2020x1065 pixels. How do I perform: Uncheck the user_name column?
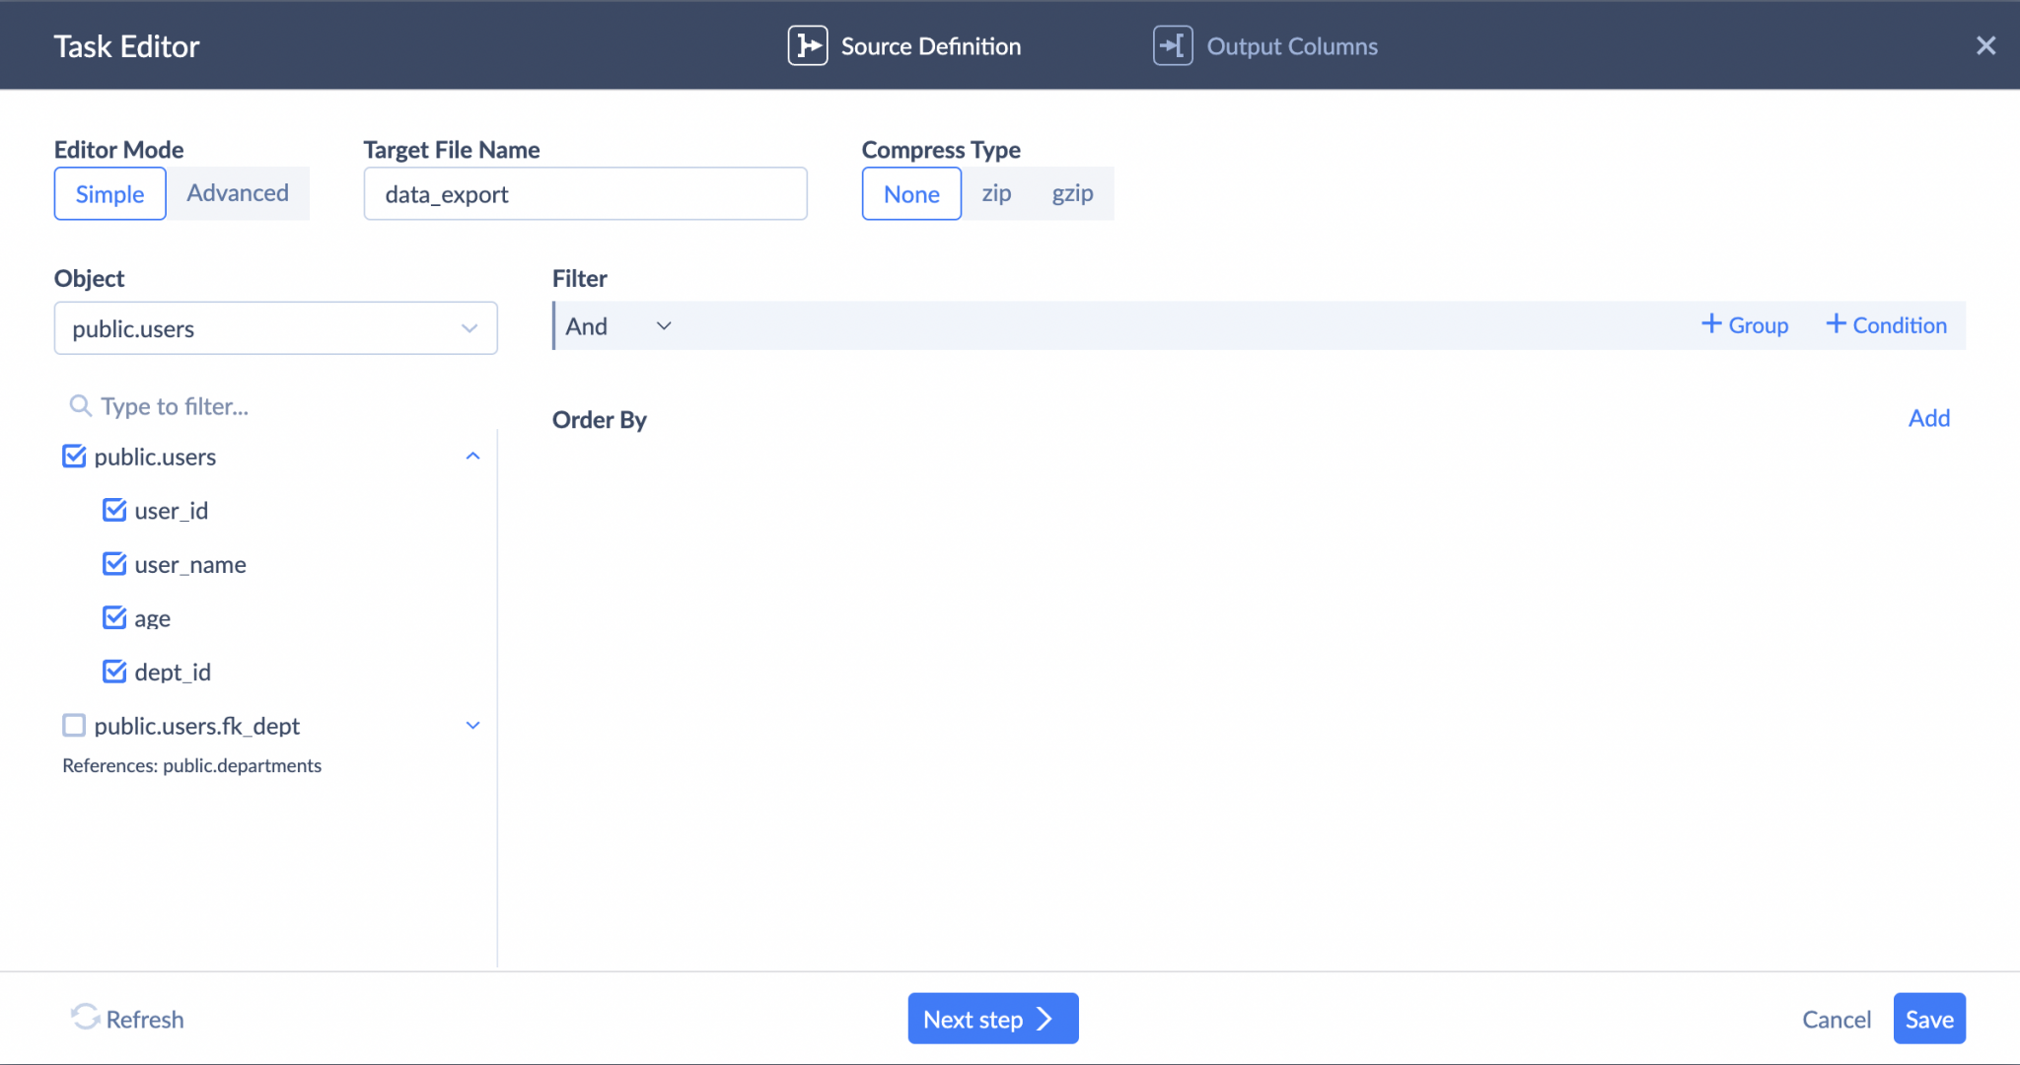point(114,563)
